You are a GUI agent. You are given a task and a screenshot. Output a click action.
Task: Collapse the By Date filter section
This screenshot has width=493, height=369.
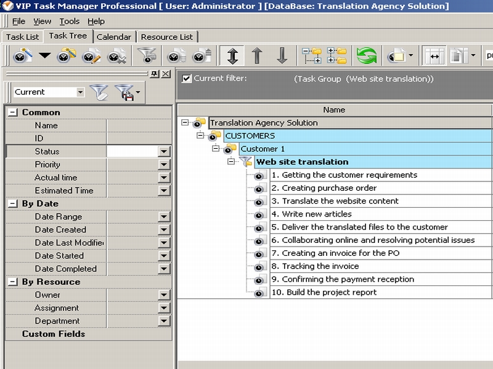[12, 204]
